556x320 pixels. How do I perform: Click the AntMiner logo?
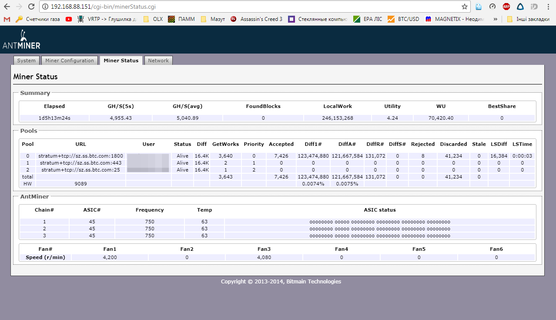[21, 40]
